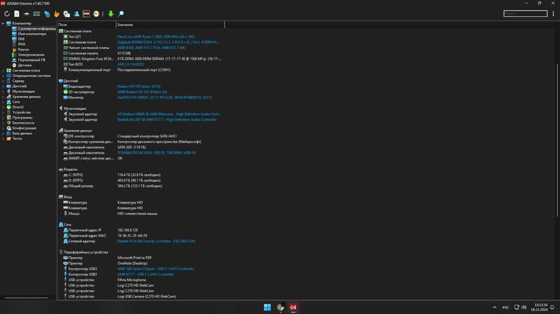560x314 pixels.
Task: Open the Dell P2217H monitor link
Action: click(165, 98)
